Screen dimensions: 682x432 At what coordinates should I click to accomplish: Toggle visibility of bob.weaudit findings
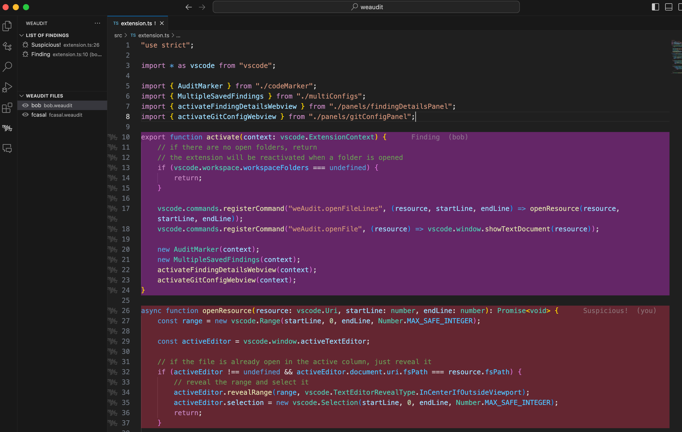click(26, 105)
